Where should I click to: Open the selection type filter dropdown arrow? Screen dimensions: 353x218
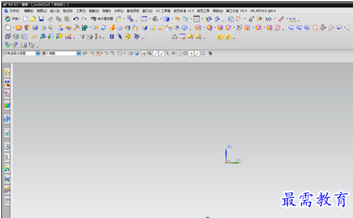[38, 53]
